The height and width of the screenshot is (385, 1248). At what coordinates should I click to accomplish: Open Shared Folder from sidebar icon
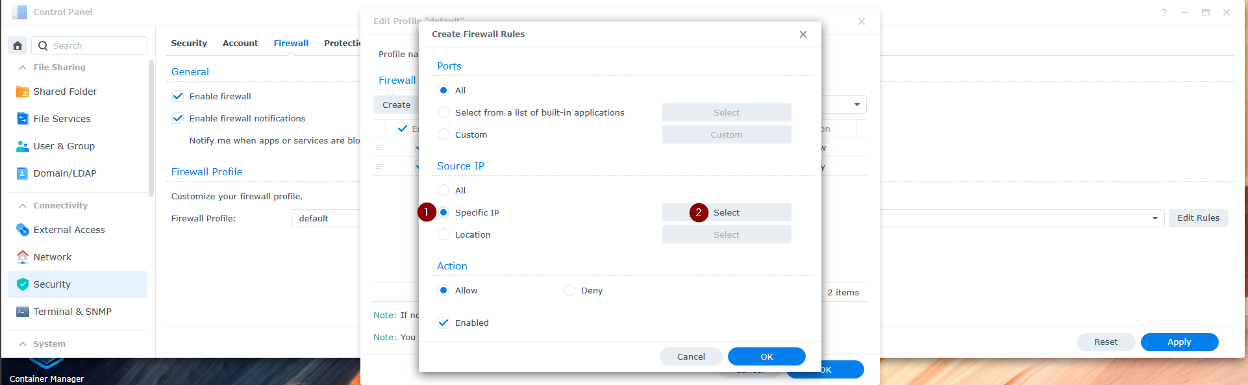pyautogui.click(x=22, y=92)
